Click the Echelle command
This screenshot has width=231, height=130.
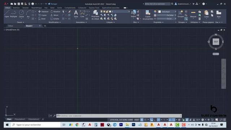coord(55,19)
